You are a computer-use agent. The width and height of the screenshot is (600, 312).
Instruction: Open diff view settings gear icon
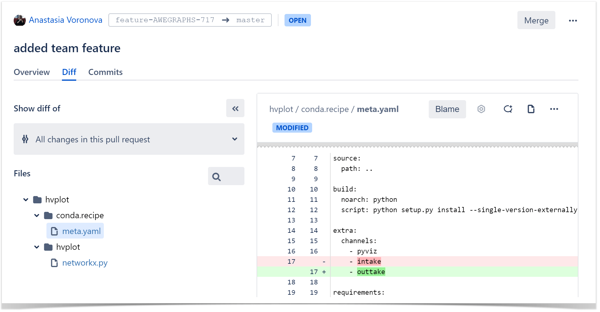click(x=481, y=109)
